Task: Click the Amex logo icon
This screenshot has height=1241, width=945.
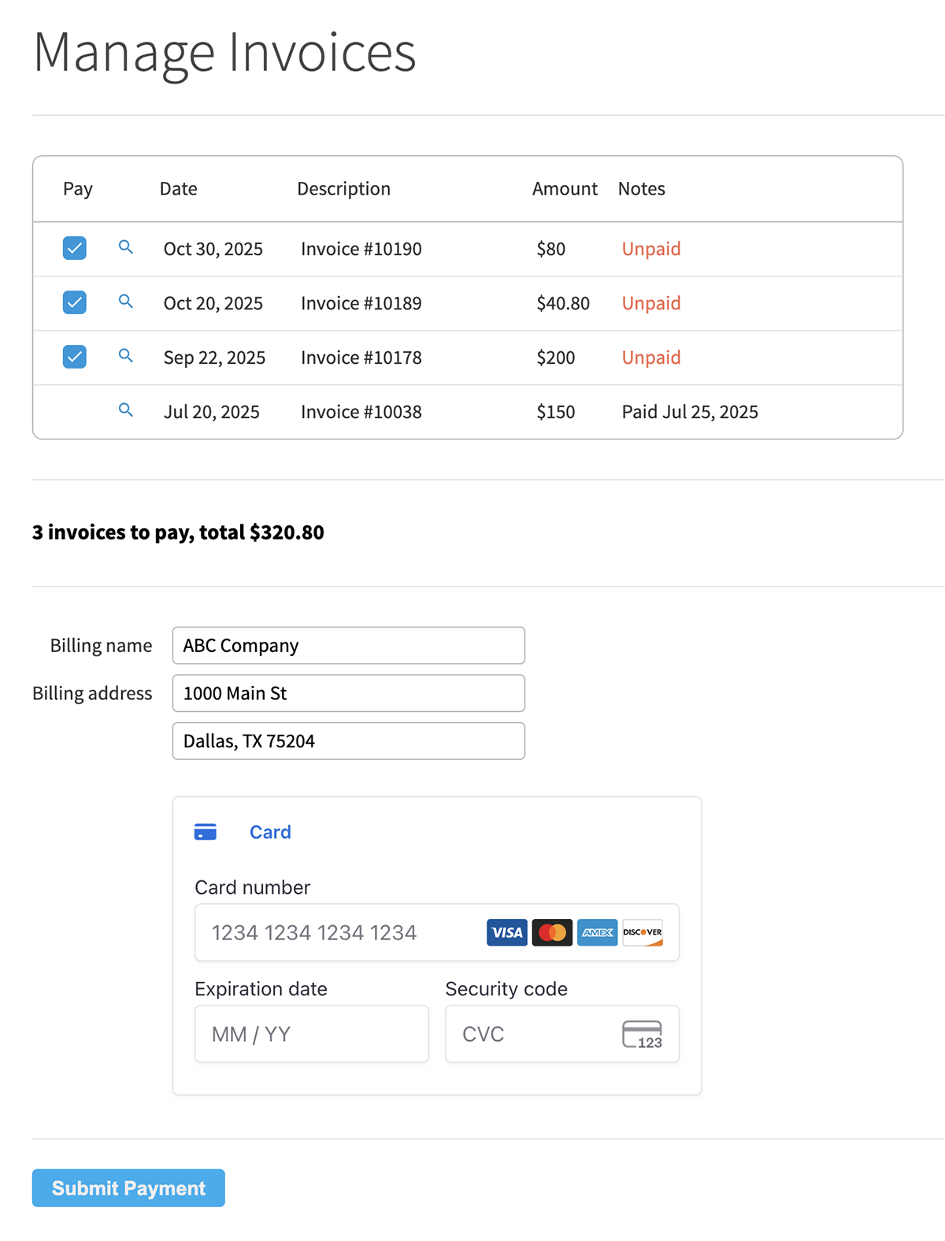Action: tap(597, 932)
